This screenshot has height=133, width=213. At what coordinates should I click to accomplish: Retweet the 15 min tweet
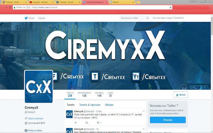tap(87, 123)
